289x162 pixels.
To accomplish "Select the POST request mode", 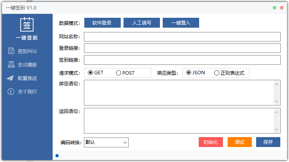I will (118, 73).
